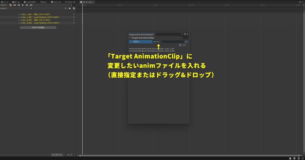Click the Ear_R/Ear_R.001 path text
The height and width of the screenshot is (160, 305).
(152, 51)
